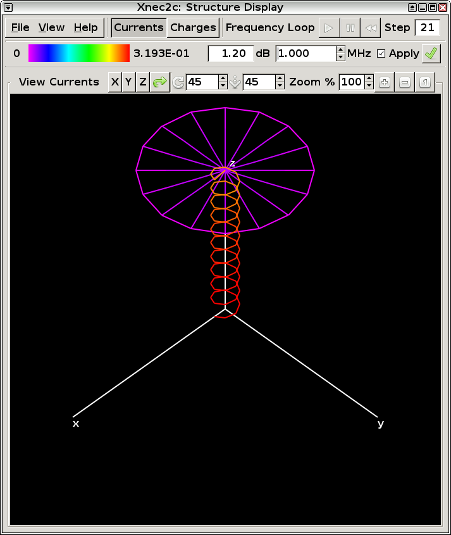Open the window menu icon in title bar
Image resolution: width=451 pixels, height=535 pixels.
pyautogui.click(x=8, y=7)
